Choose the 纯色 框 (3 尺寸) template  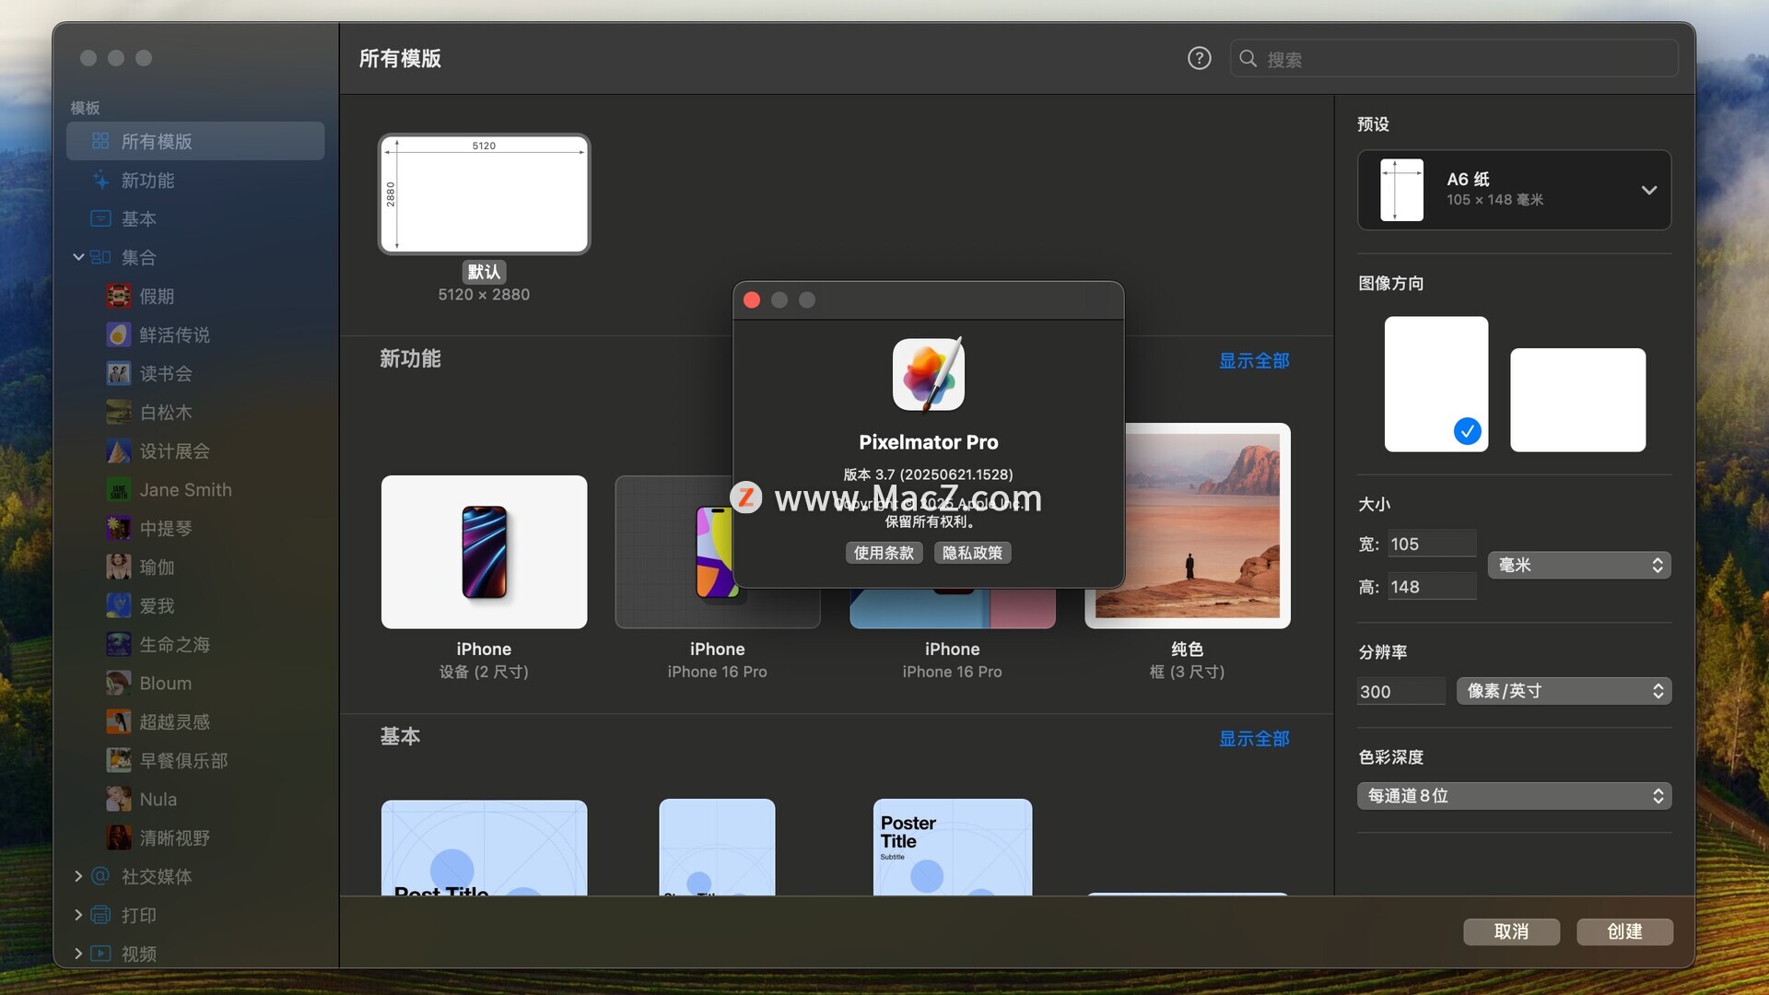(x=1187, y=525)
